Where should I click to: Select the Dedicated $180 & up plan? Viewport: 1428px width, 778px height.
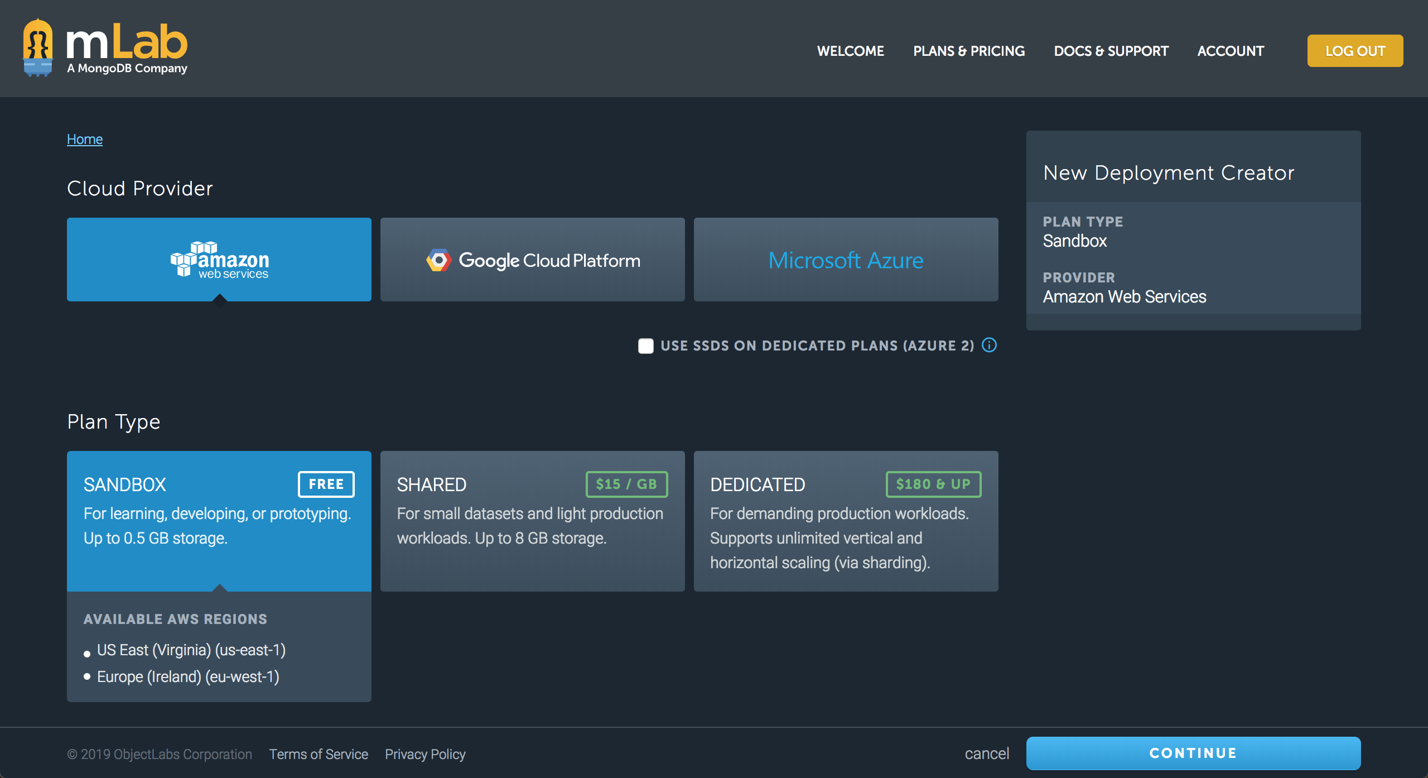click(x=846, y=521)
